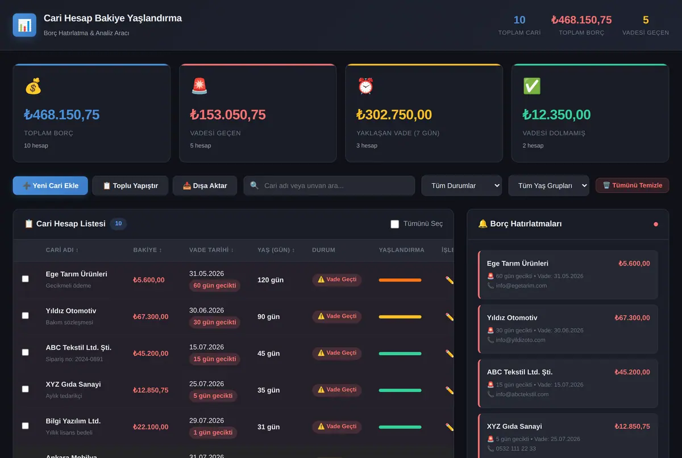The height and width of the screenshot is (458, 682).
Task: Click the yellow aging bar for Yıldız Otomotiv
Action: [x=400, y=317]
